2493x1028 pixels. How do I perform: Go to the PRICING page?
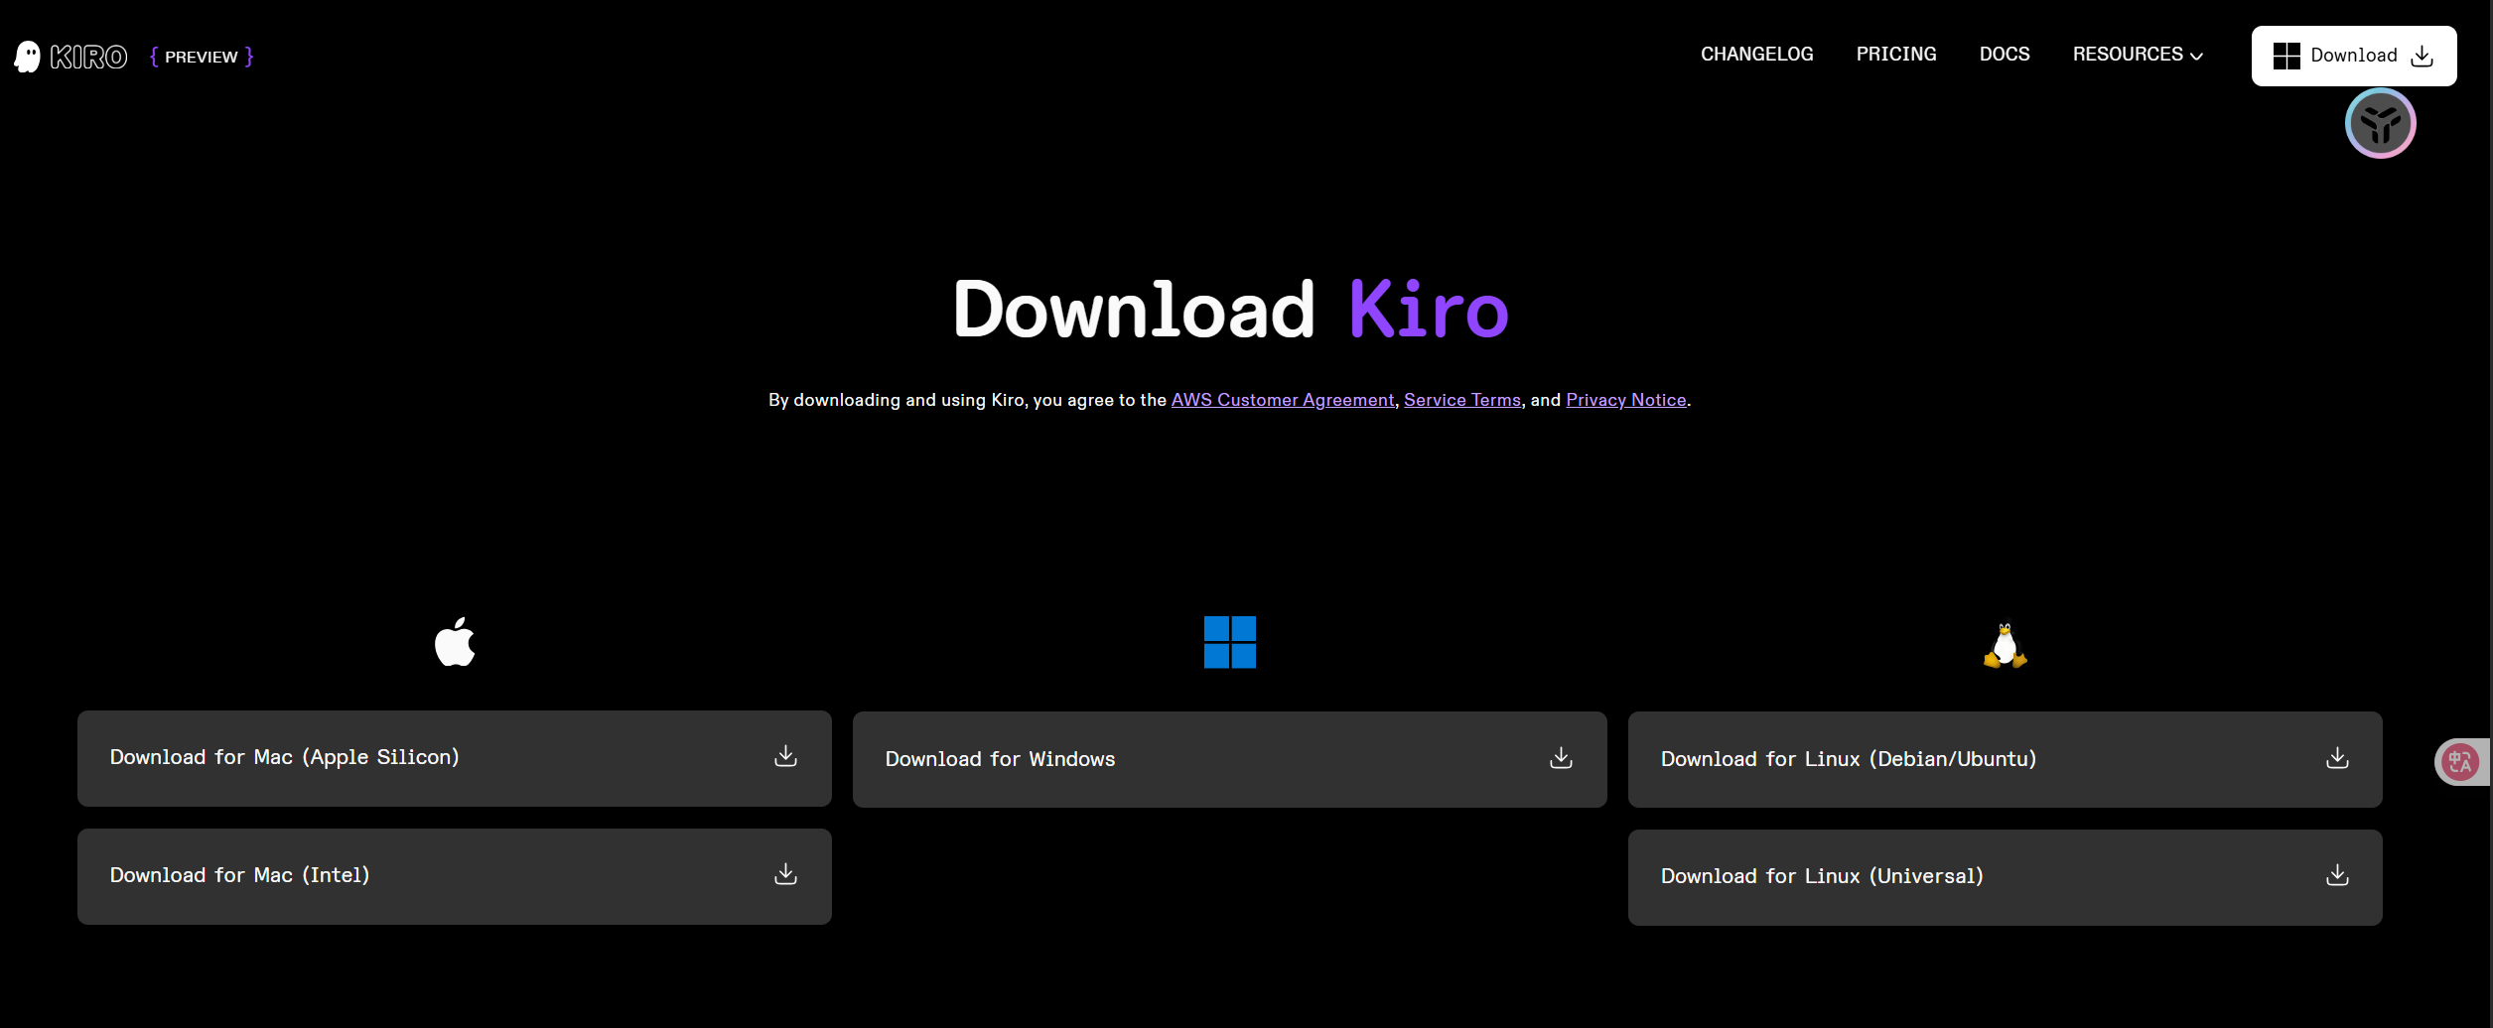pos(1896,55)
